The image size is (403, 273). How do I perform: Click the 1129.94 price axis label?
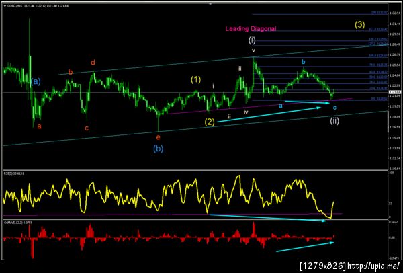tap(394, 34)
